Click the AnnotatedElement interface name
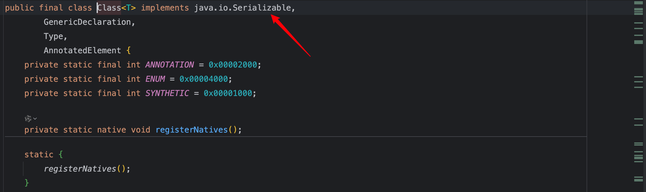Screen dimensions: 646x192 pyautogui.click(x=82, y=50)
